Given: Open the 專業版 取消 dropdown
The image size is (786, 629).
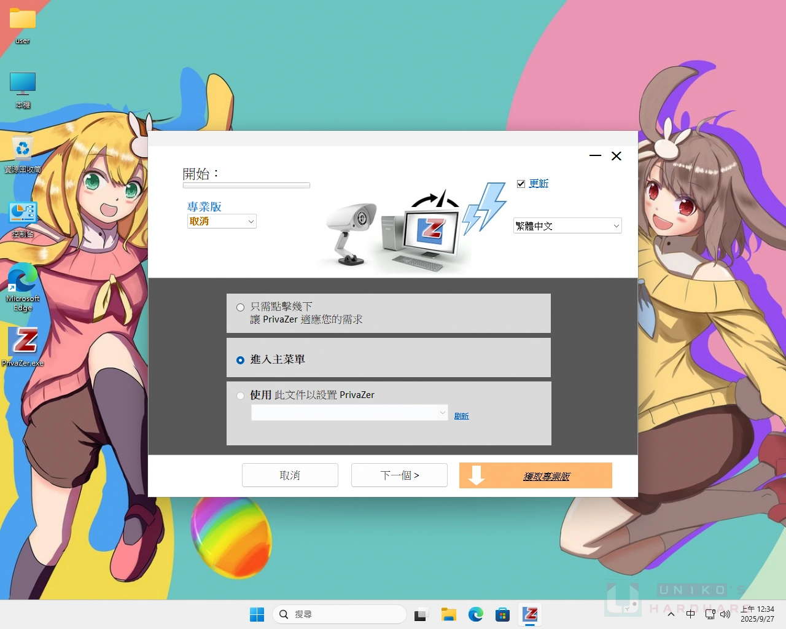Looking at the screenshot, I should coord(222,221).
